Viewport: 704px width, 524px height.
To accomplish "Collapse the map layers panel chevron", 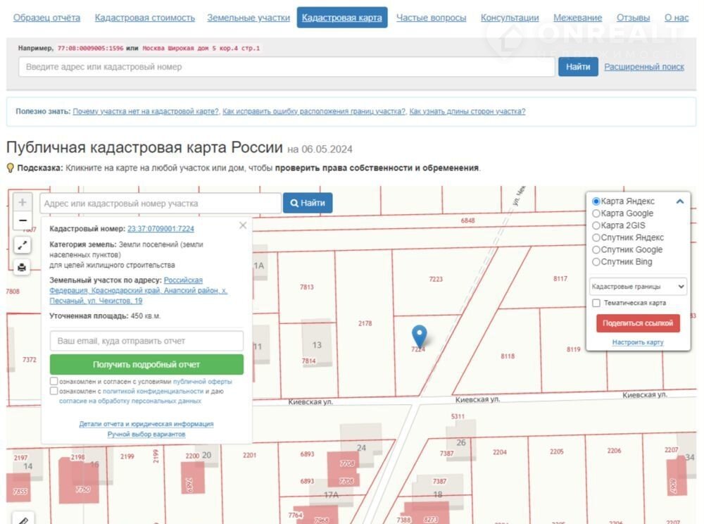I will pos(680,201).
